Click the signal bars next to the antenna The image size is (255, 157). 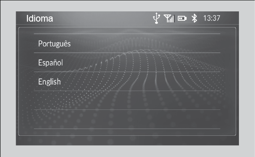[x=172, y=19]
